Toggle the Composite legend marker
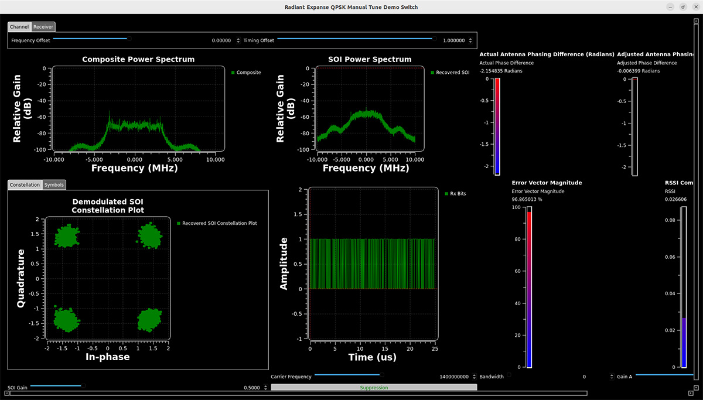703x400 pixels. 233,73
